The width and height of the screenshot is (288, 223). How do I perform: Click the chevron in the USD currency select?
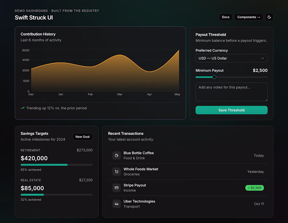pyautogui.click(x=263, y=58)
